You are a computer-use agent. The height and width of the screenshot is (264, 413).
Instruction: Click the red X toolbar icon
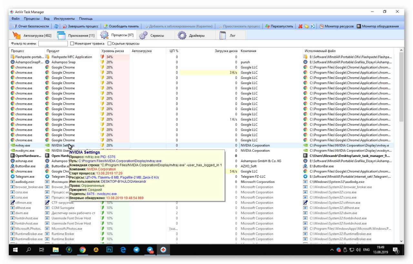tap(300, 26)
